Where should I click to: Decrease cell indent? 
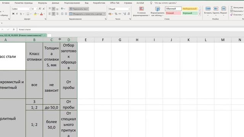tap(62, 14)
